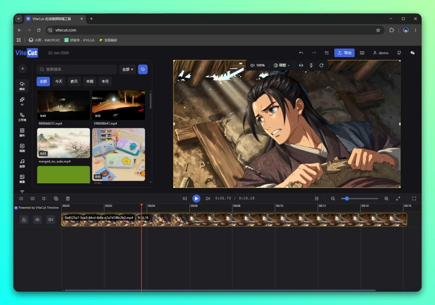Click the Powered by ViteCut Timeline link
This screenshot has width=435, height=305.
(x=37, y=208)
